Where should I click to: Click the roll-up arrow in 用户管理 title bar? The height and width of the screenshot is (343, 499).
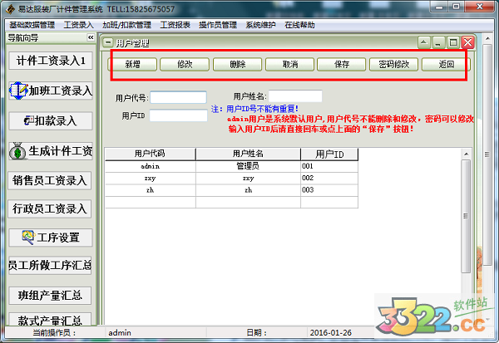pos(423,42)
